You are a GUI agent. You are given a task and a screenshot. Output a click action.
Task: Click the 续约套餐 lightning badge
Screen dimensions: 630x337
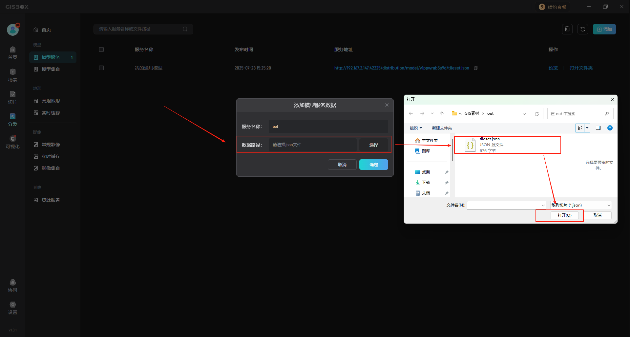tap(553, 7)
